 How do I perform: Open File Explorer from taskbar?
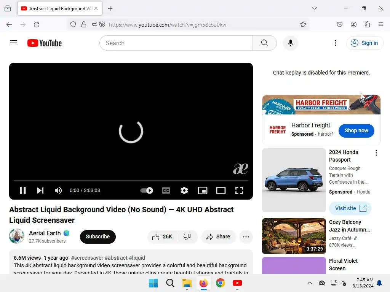187,283
